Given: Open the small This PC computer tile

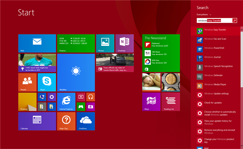Looking at the screenshot, I should 42,97.
